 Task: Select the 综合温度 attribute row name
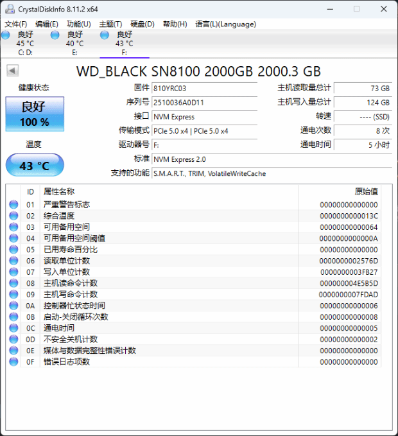click(x=59, y=216)
